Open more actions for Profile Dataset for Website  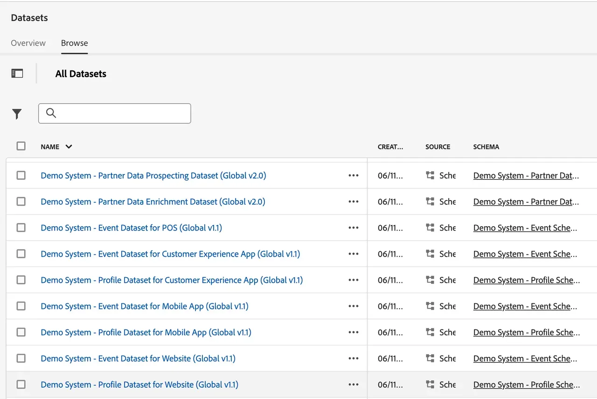[x=354, y=385]
